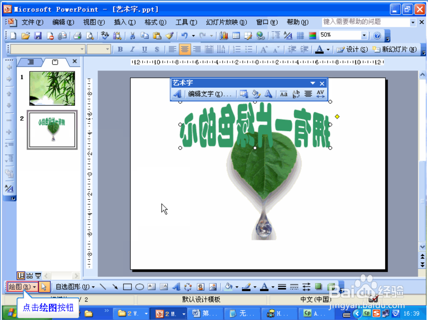Toggle the Select Objects arrow tool
Image resolution: width=428 pixels, height=320 pixels.
(x=44, y=286)
